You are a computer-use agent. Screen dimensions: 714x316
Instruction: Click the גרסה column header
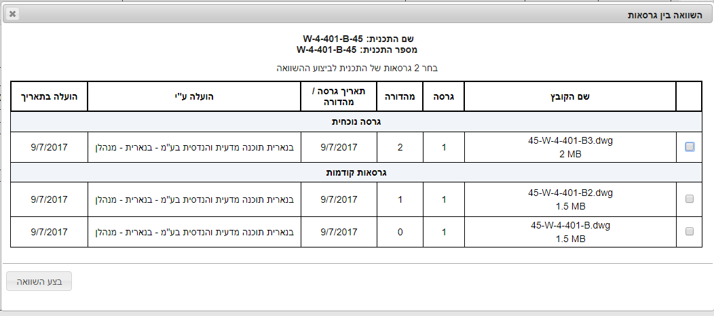coord(443,97)
